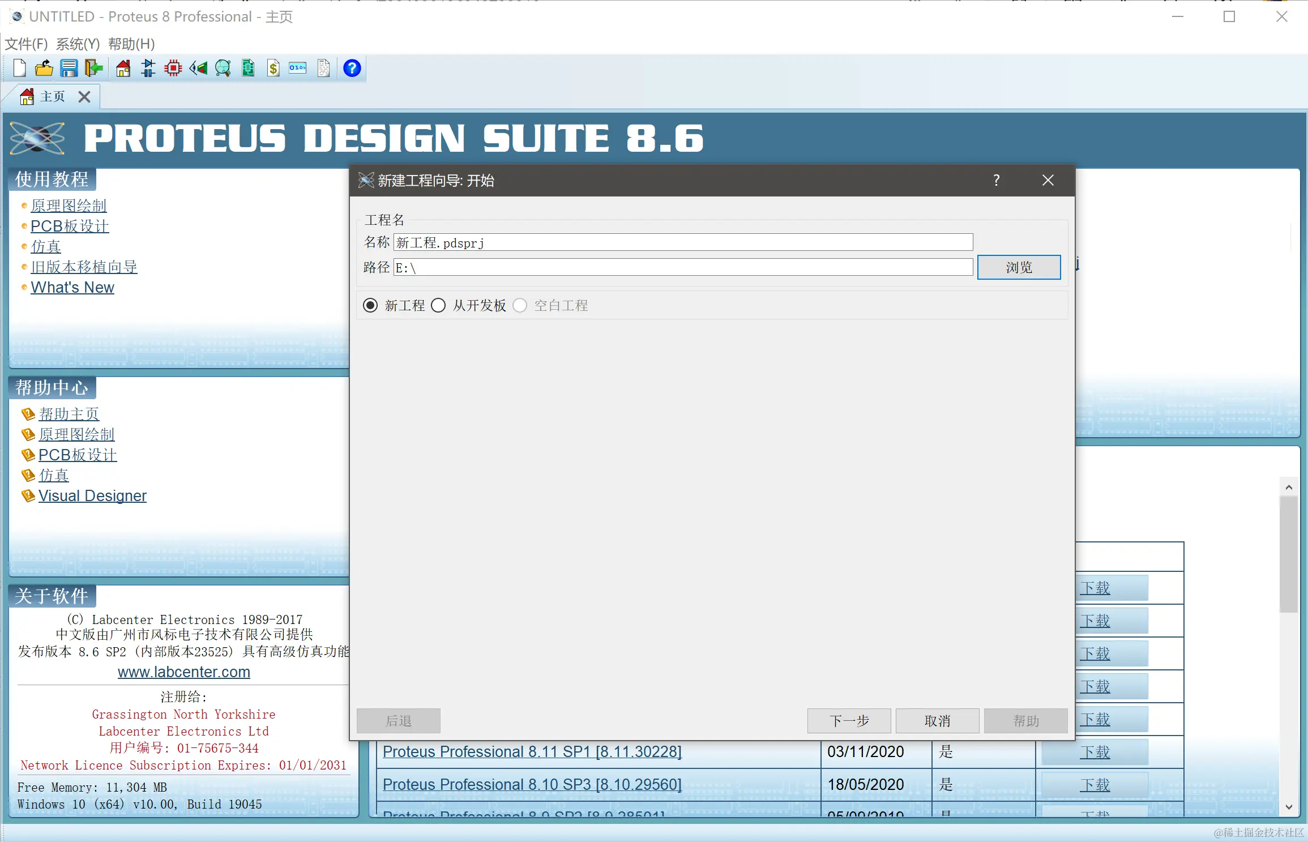This screenshot has height=842, width=1308.
Task: Close the 新建工程向导 dialog
Action: pyautogui.click(x=1048, y=180)
